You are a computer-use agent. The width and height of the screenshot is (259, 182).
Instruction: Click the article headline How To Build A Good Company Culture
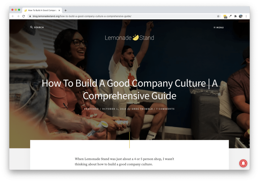tap(129, 89)
